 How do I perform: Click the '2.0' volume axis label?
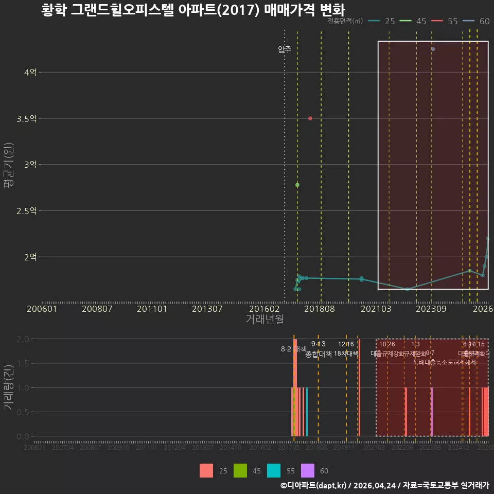point(23,339)
